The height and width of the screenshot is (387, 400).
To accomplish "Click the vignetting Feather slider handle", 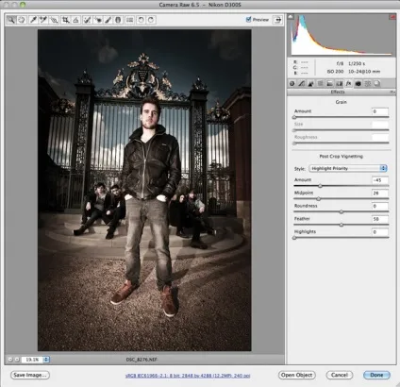I will pyautogui.click(x=342, y=225).
